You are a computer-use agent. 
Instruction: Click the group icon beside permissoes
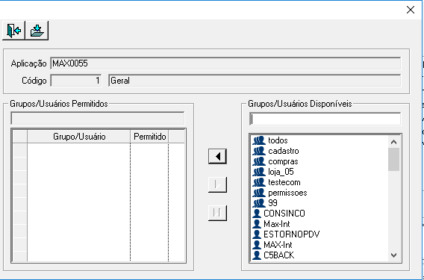point(259,193)
